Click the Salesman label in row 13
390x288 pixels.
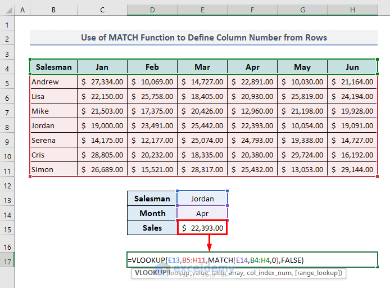152,199
